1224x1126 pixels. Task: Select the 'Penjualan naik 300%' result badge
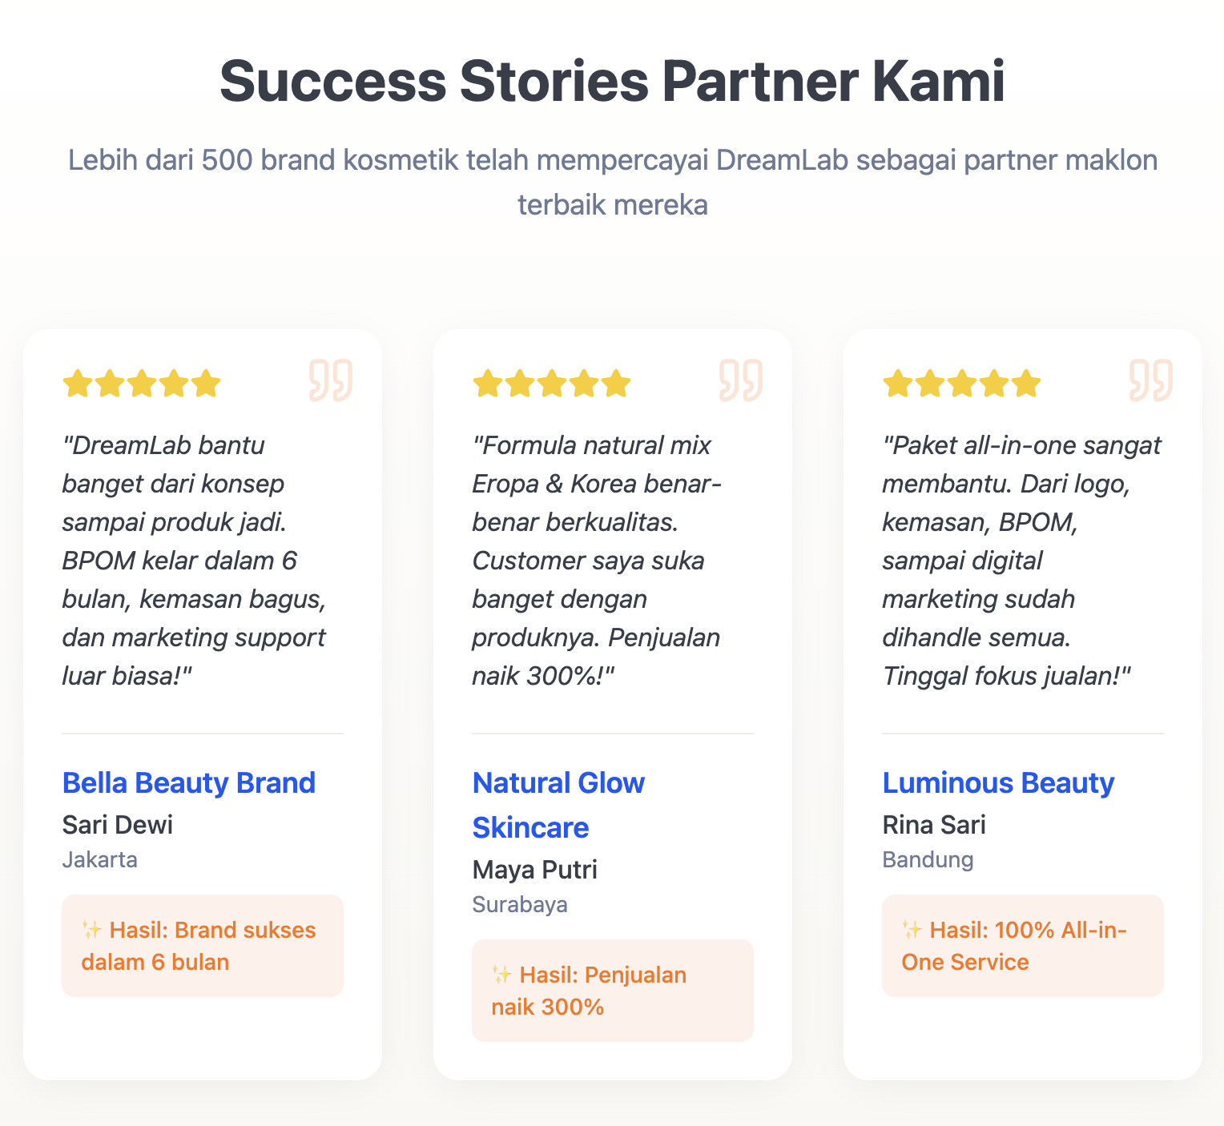point(613,991)
